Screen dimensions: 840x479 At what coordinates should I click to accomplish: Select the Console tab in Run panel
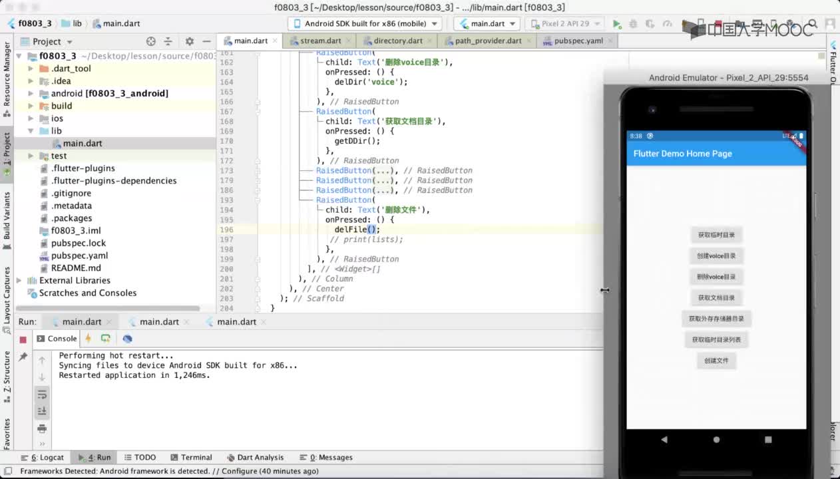click(56, 339)
